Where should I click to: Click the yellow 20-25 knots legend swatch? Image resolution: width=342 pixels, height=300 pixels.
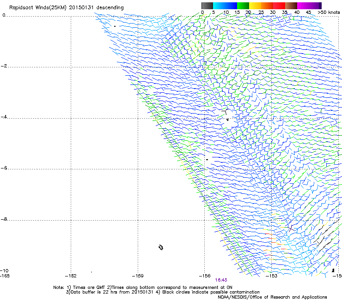pyautogui.click(x=255, y=6)
